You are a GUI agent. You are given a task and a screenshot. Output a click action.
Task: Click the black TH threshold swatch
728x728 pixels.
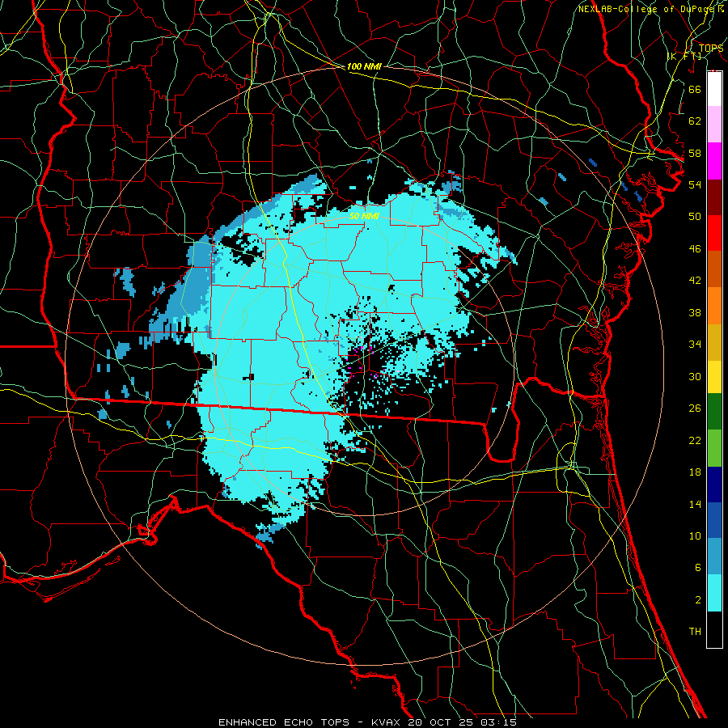[714, 629]
